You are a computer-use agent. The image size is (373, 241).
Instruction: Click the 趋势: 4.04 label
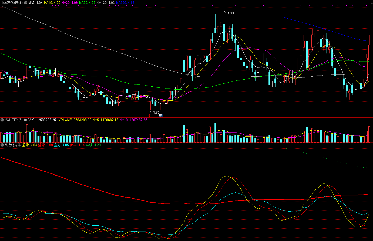click(29, 145)
